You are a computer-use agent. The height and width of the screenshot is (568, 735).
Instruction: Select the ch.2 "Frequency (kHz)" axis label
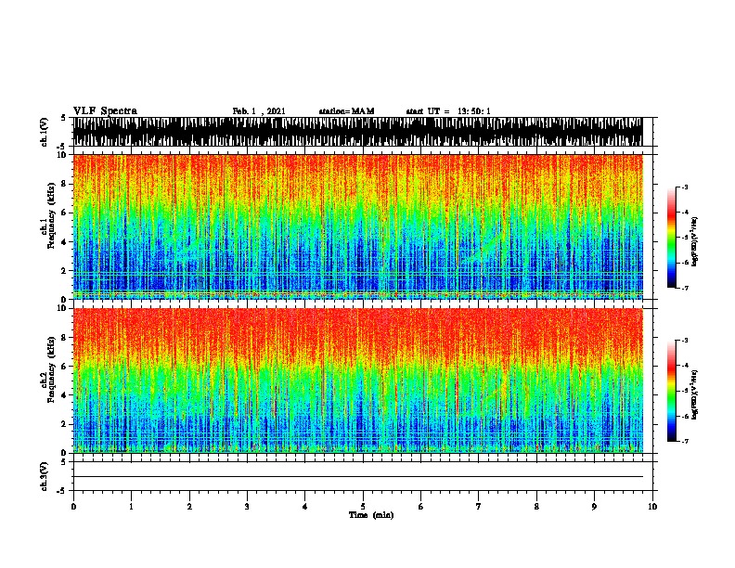point(51,369)
